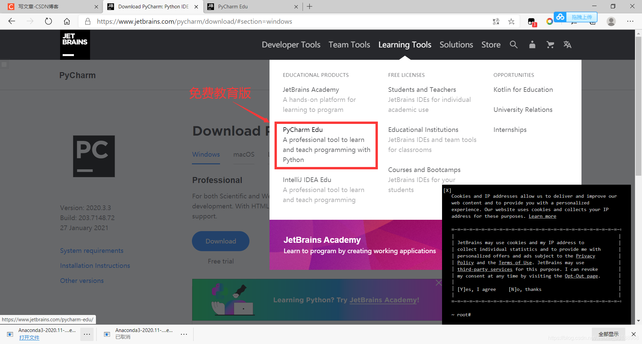This screenshot has height=344, width=642.
Task: Open the Store menu
Action: [x=491, y=45]
